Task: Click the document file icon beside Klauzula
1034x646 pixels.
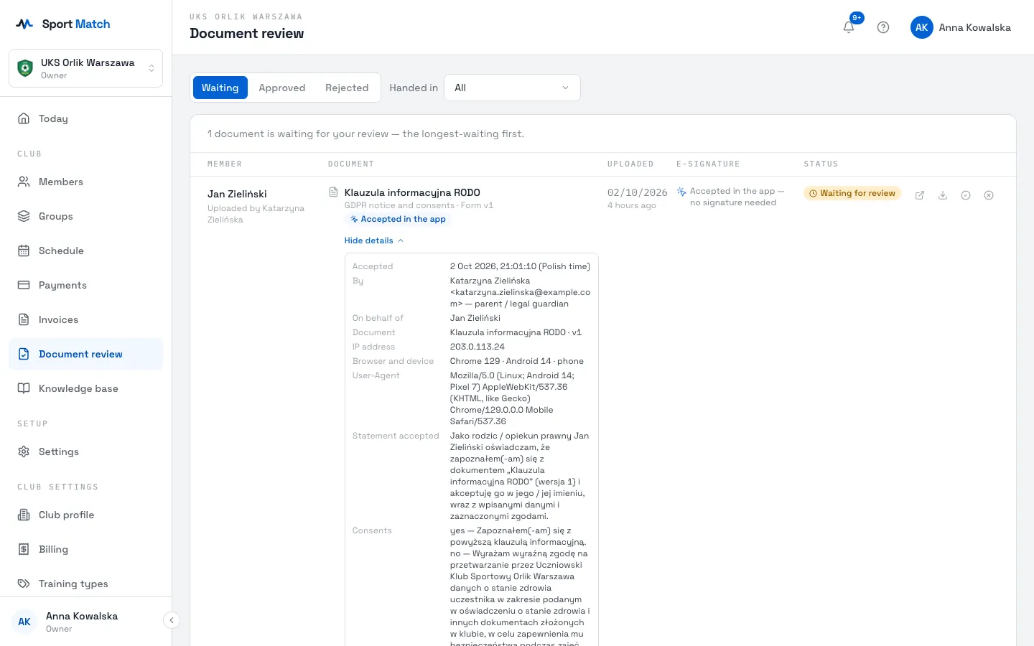Action: point(333,192)
